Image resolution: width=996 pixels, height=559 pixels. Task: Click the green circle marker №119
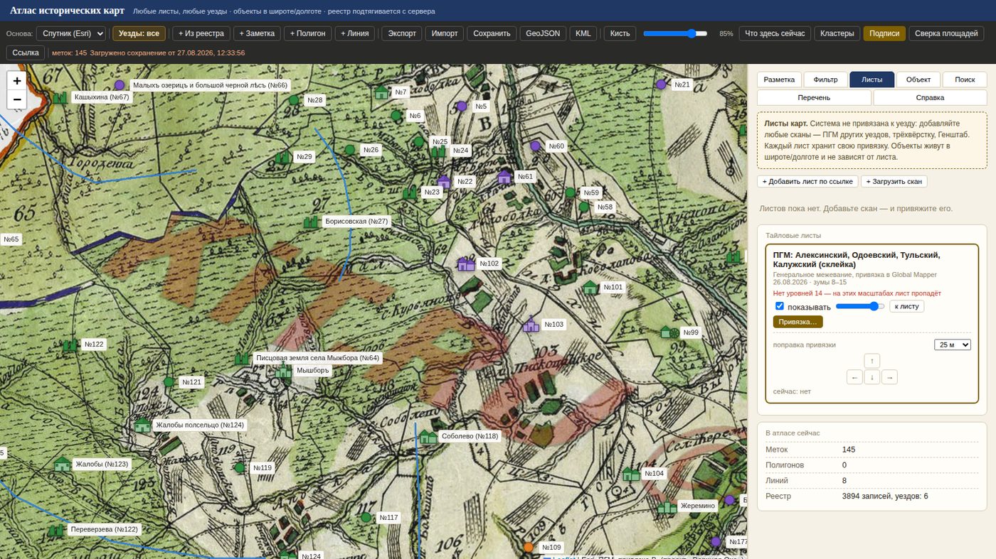tap(240, 467)
